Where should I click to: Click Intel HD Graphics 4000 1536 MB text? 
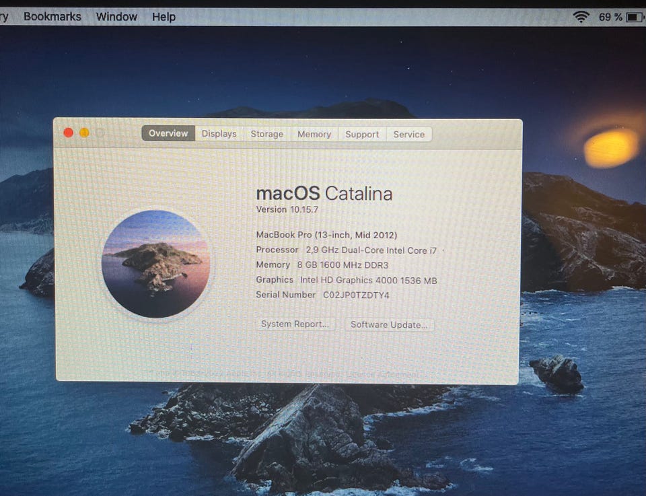[368, 280]
